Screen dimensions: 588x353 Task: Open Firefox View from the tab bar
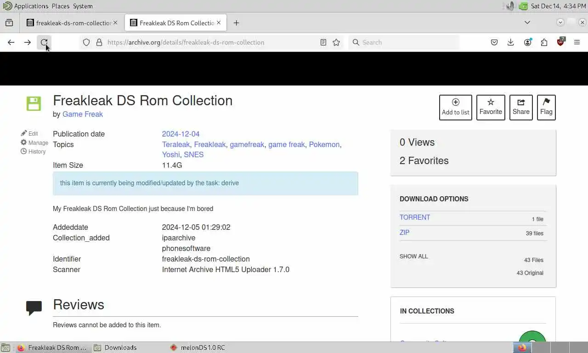coord(9,23)
